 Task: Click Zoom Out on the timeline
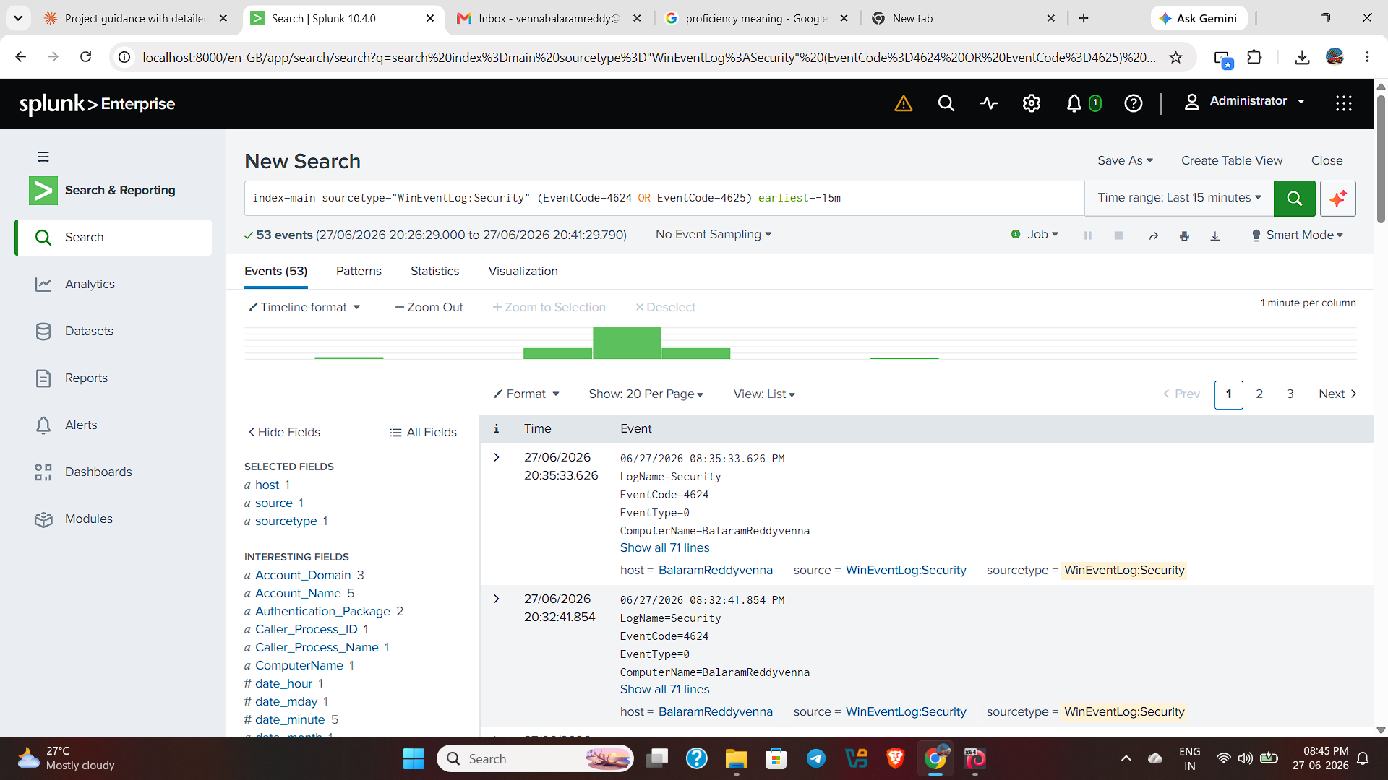429,307
